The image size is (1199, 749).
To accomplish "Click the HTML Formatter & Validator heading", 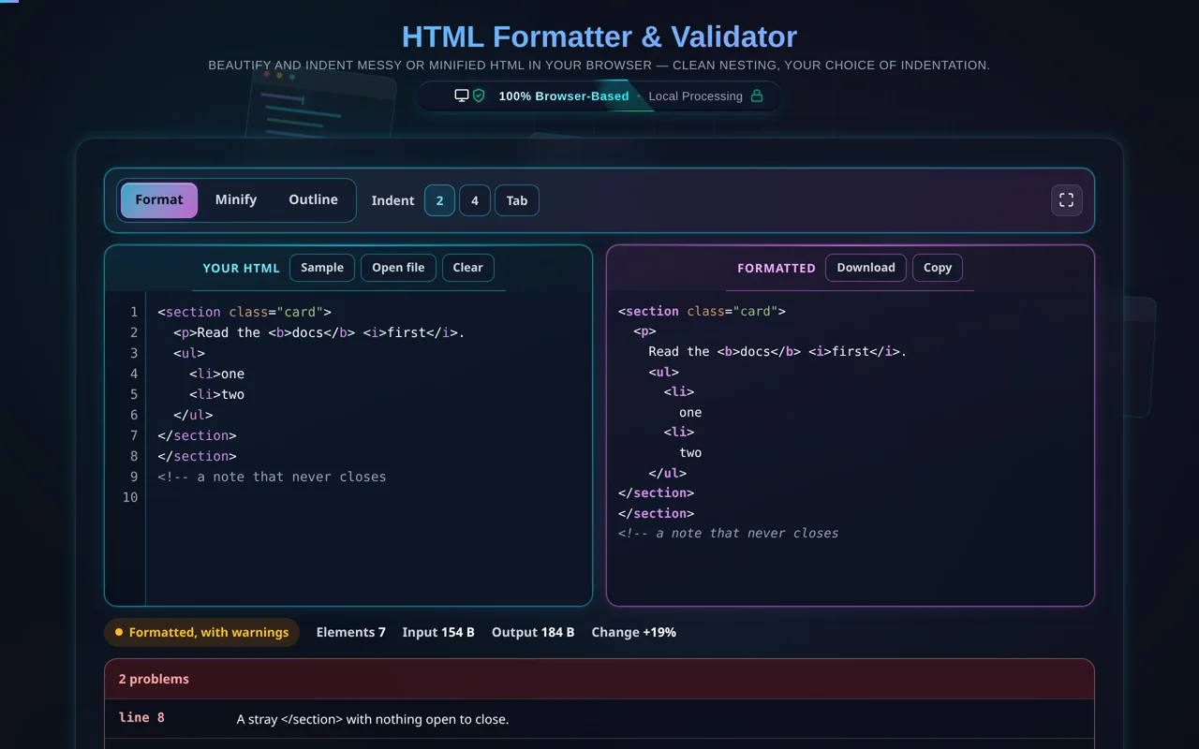I will 599,37.
